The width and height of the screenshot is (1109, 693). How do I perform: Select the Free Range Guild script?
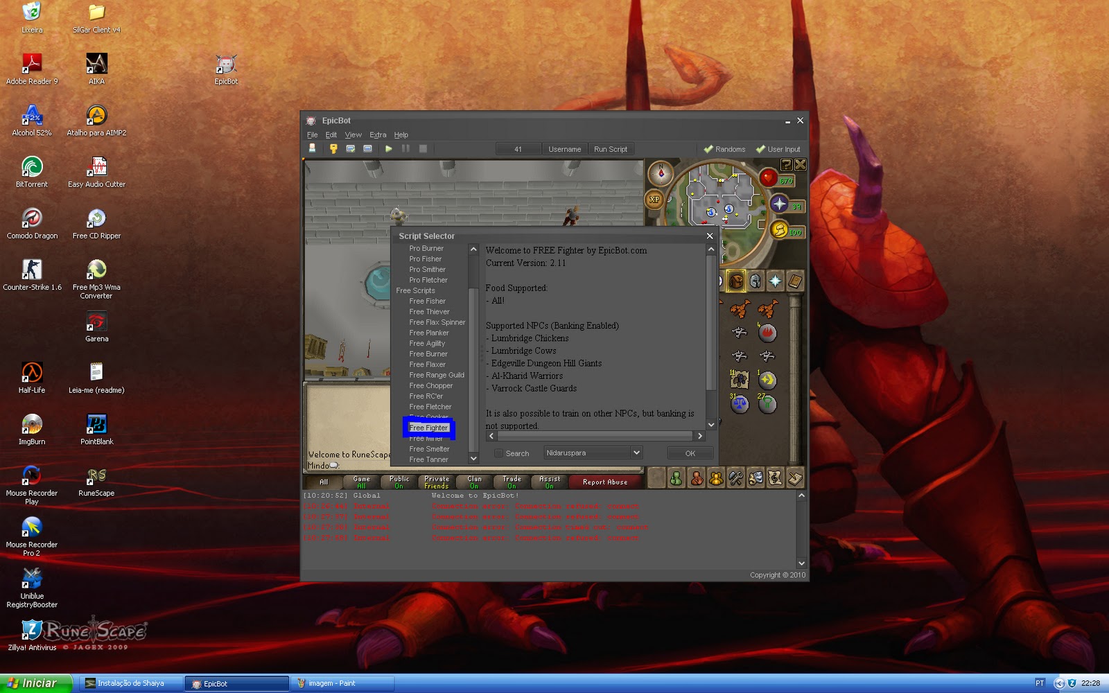click(x=437, y=375)
